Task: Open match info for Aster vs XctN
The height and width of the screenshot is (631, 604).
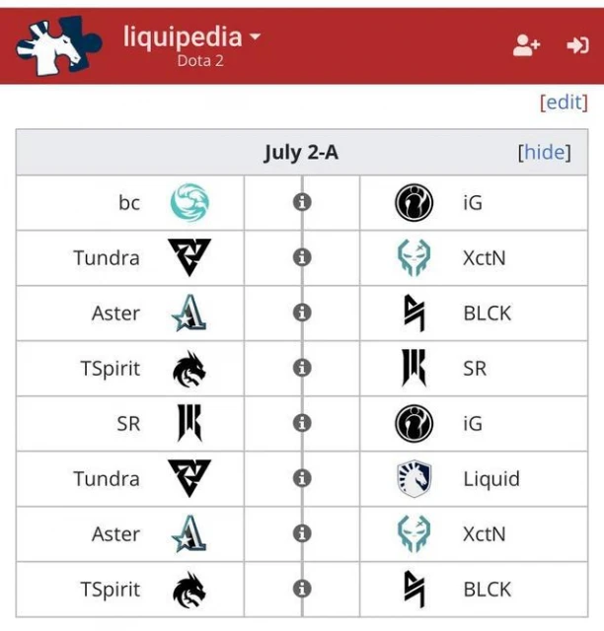Action: 302,533
